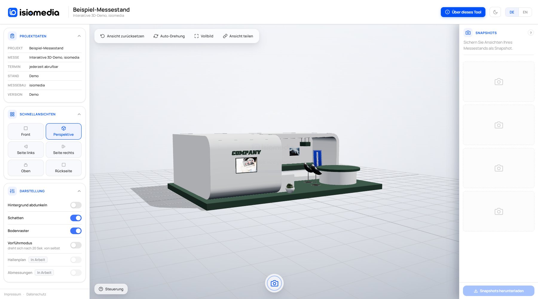
Task: Switch to Seite rechts view
Action: tap(64, 150)
